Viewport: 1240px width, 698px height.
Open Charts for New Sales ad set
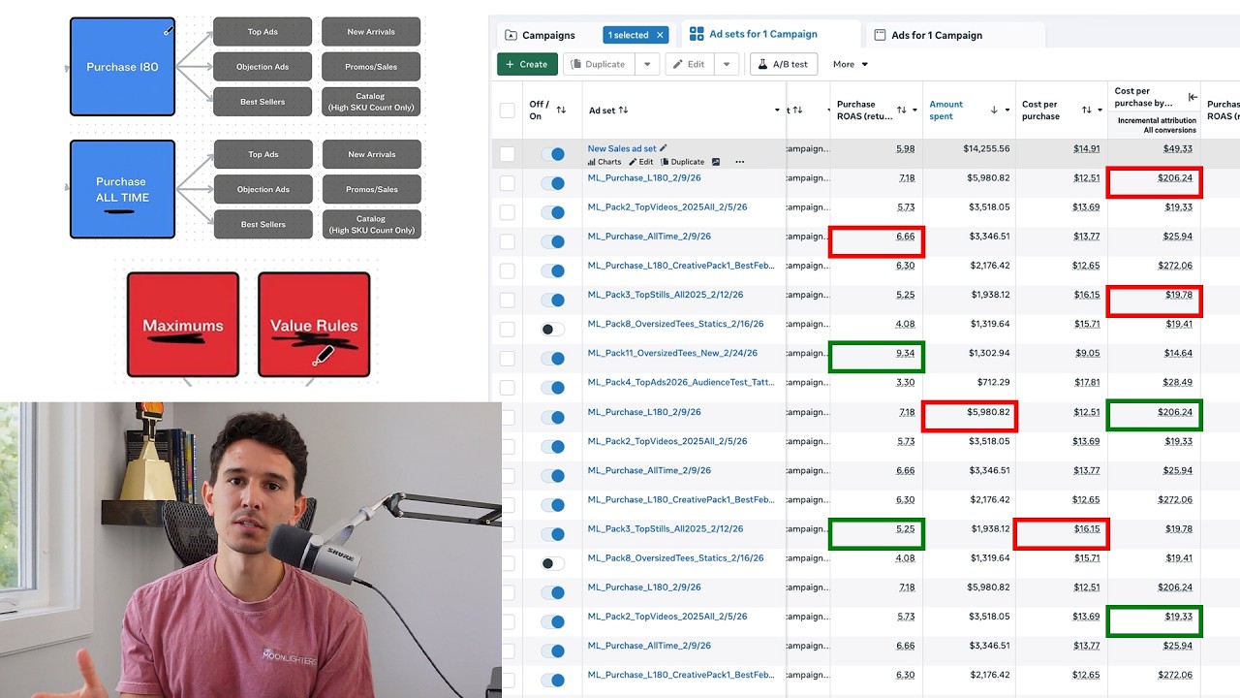604,162
